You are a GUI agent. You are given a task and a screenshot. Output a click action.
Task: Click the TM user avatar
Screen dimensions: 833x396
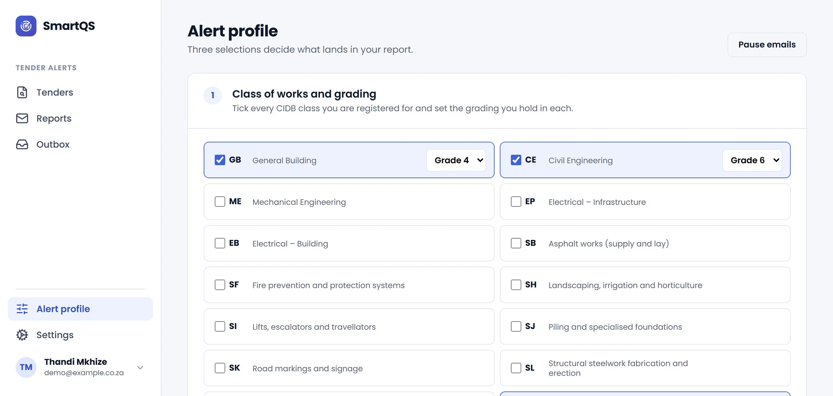click(x=26, y=367)
